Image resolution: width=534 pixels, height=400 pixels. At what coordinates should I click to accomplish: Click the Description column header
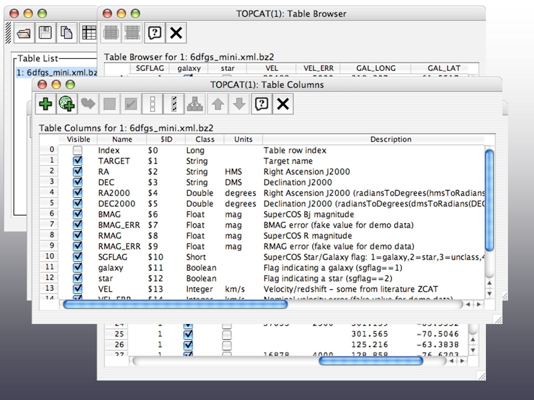pos(391,139)
